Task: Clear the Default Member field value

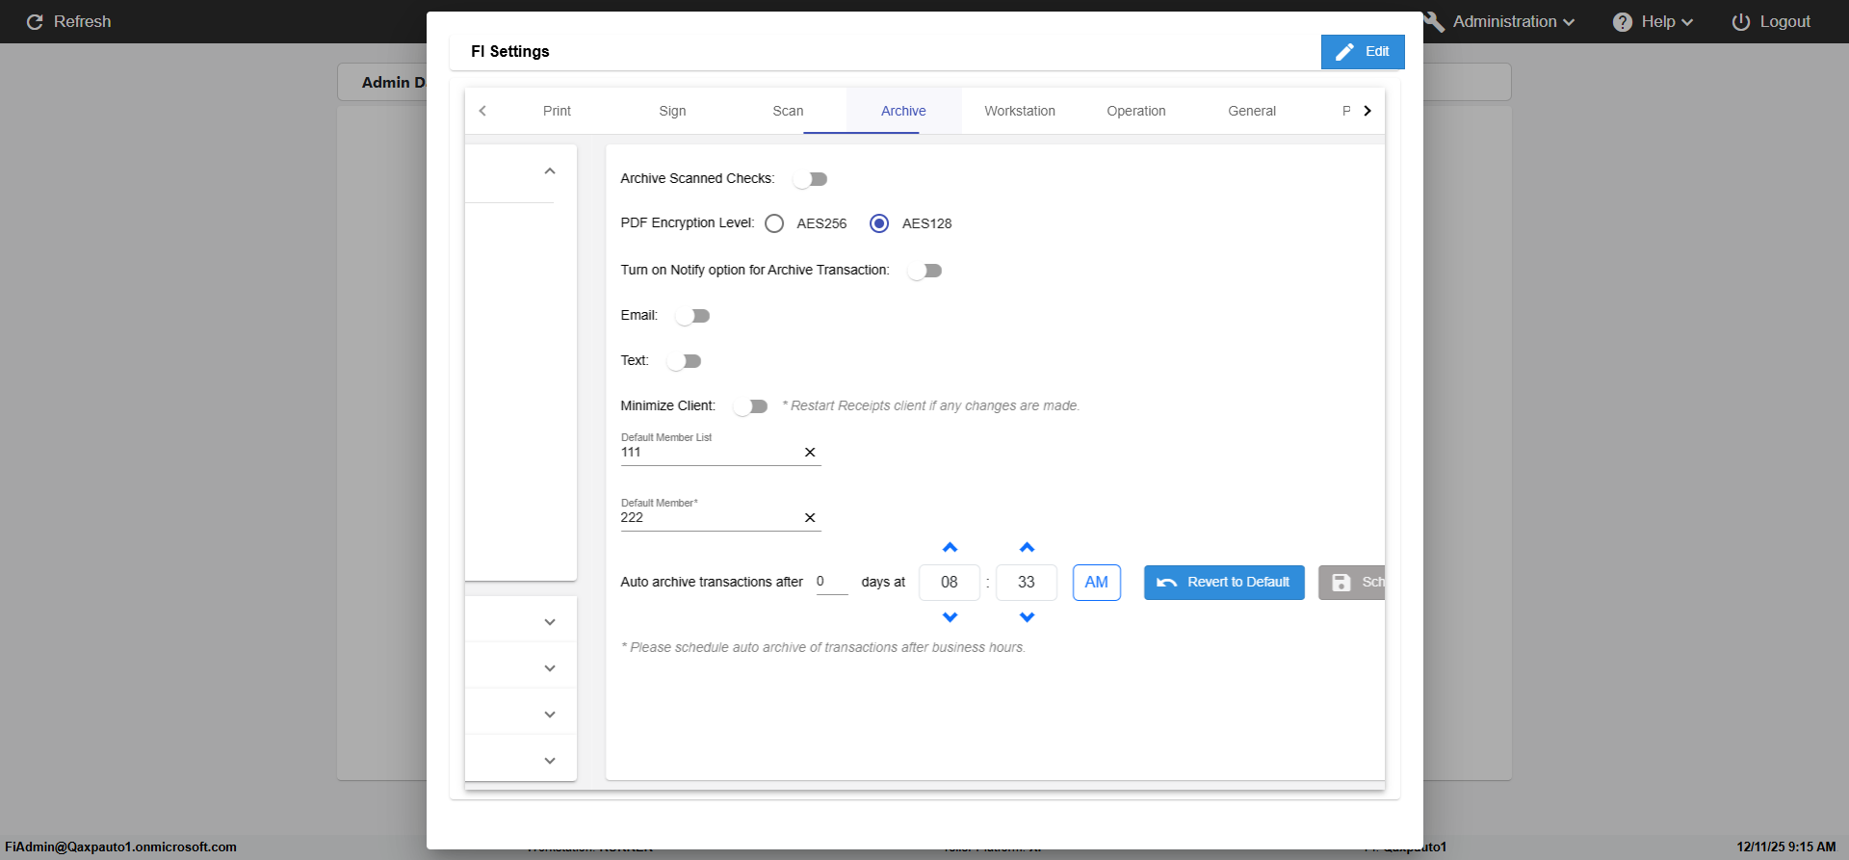Action: [x=810, y=518]
